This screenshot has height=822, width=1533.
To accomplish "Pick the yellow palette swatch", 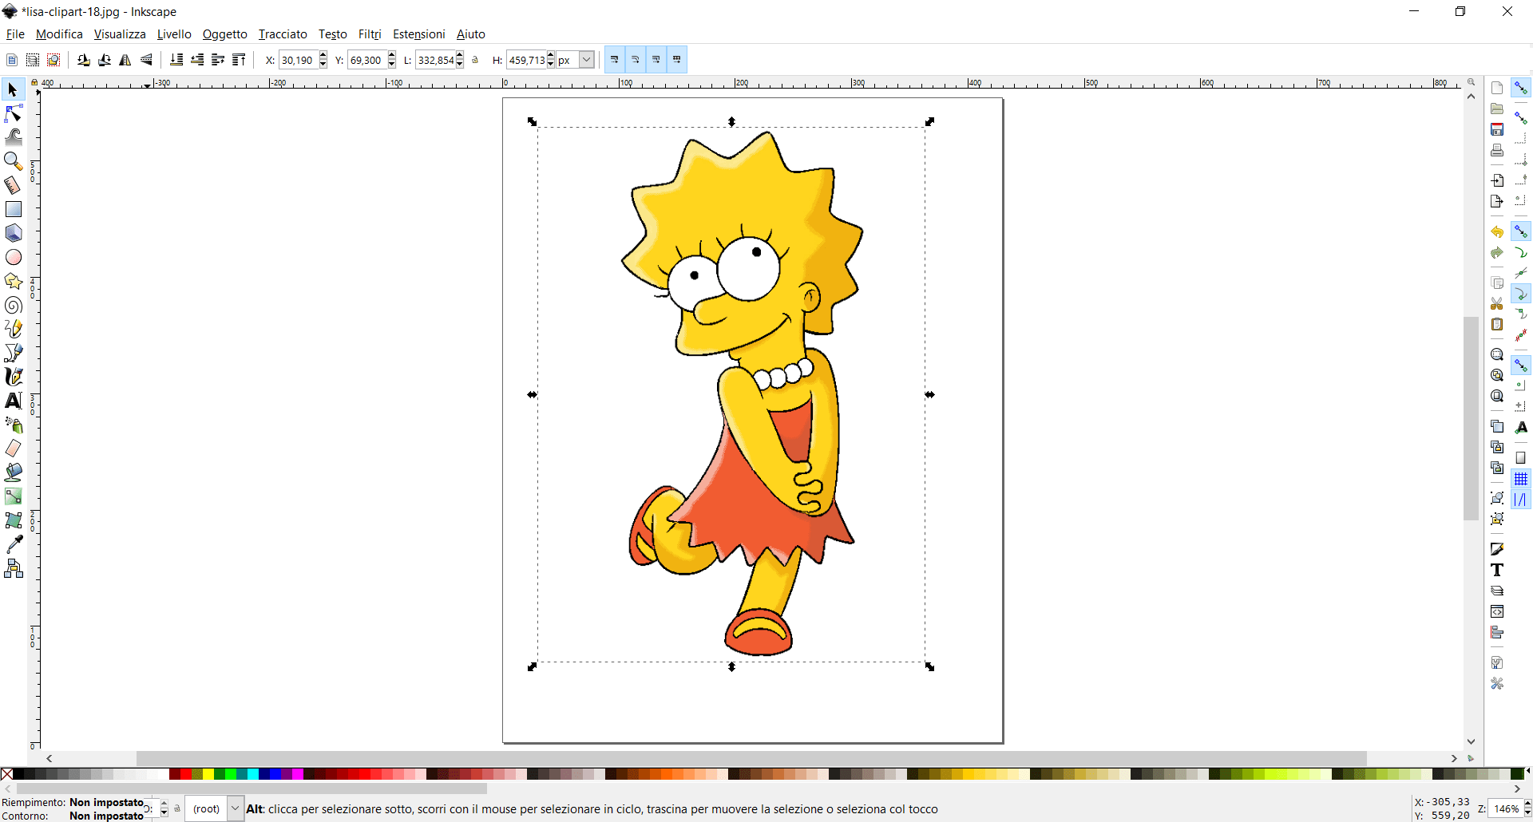I will pos(208,774).
